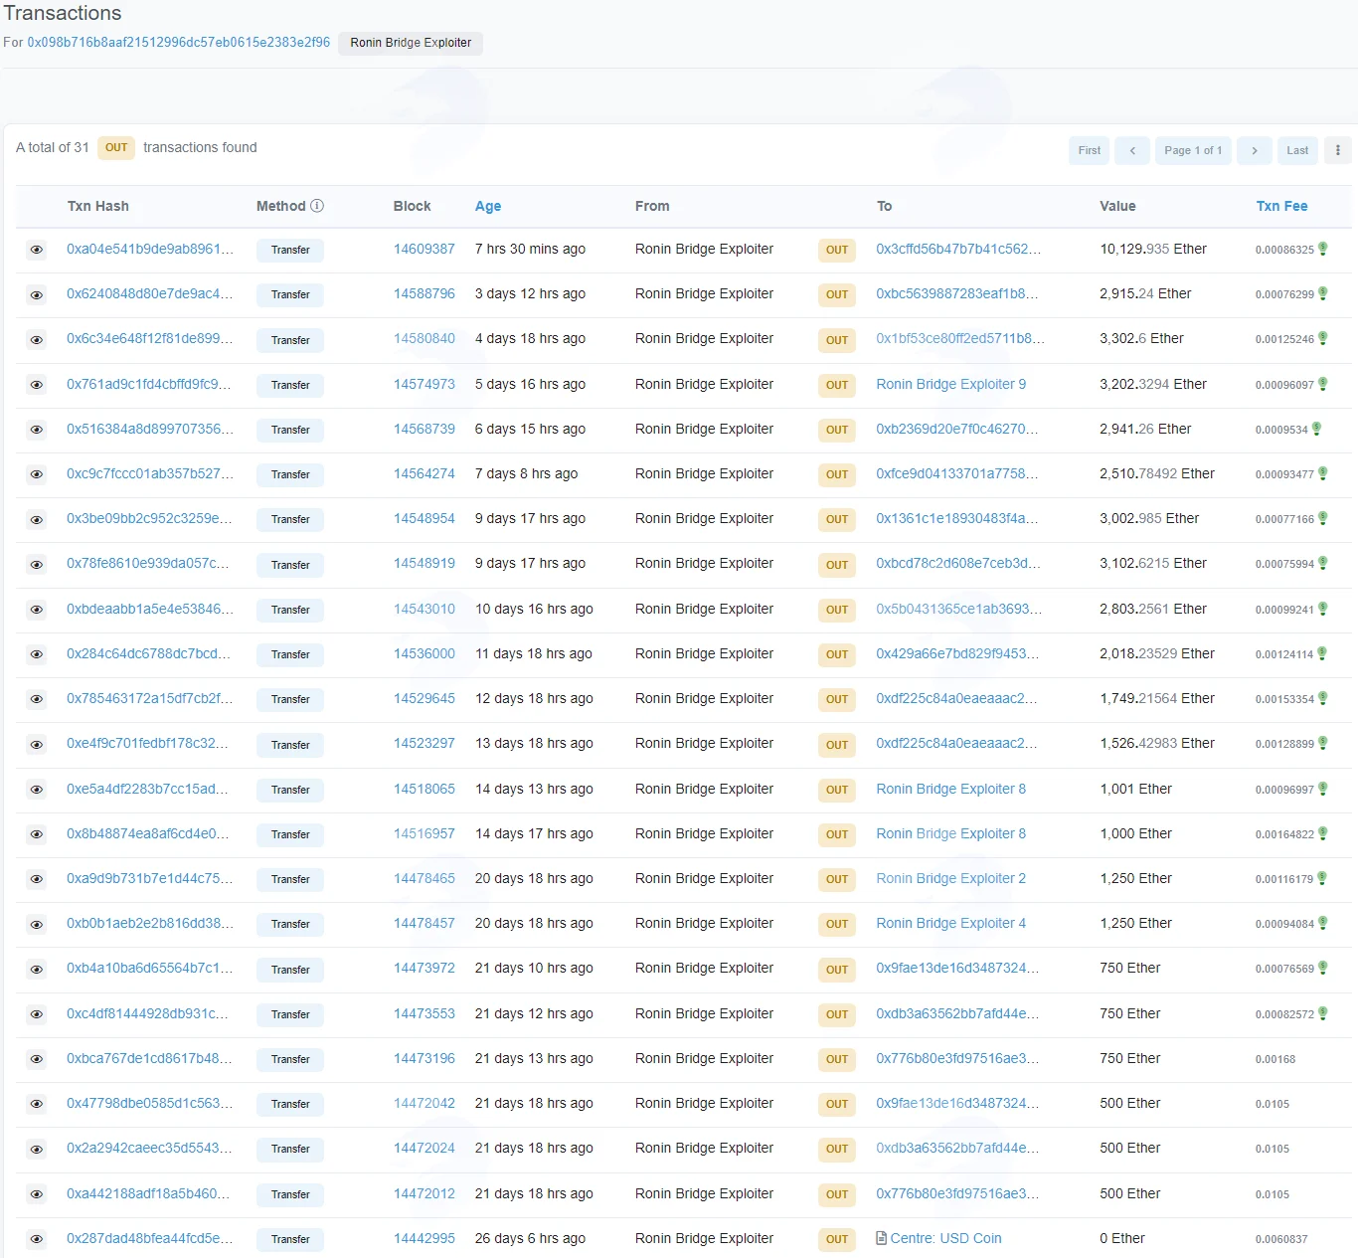
Task: Click the Page 1 of 1 indicator
Action: (x=1193, y=150)
